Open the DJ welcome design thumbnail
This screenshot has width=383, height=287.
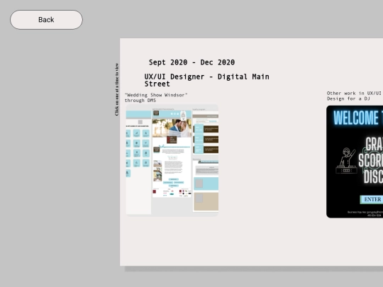(x=355, y=162)
